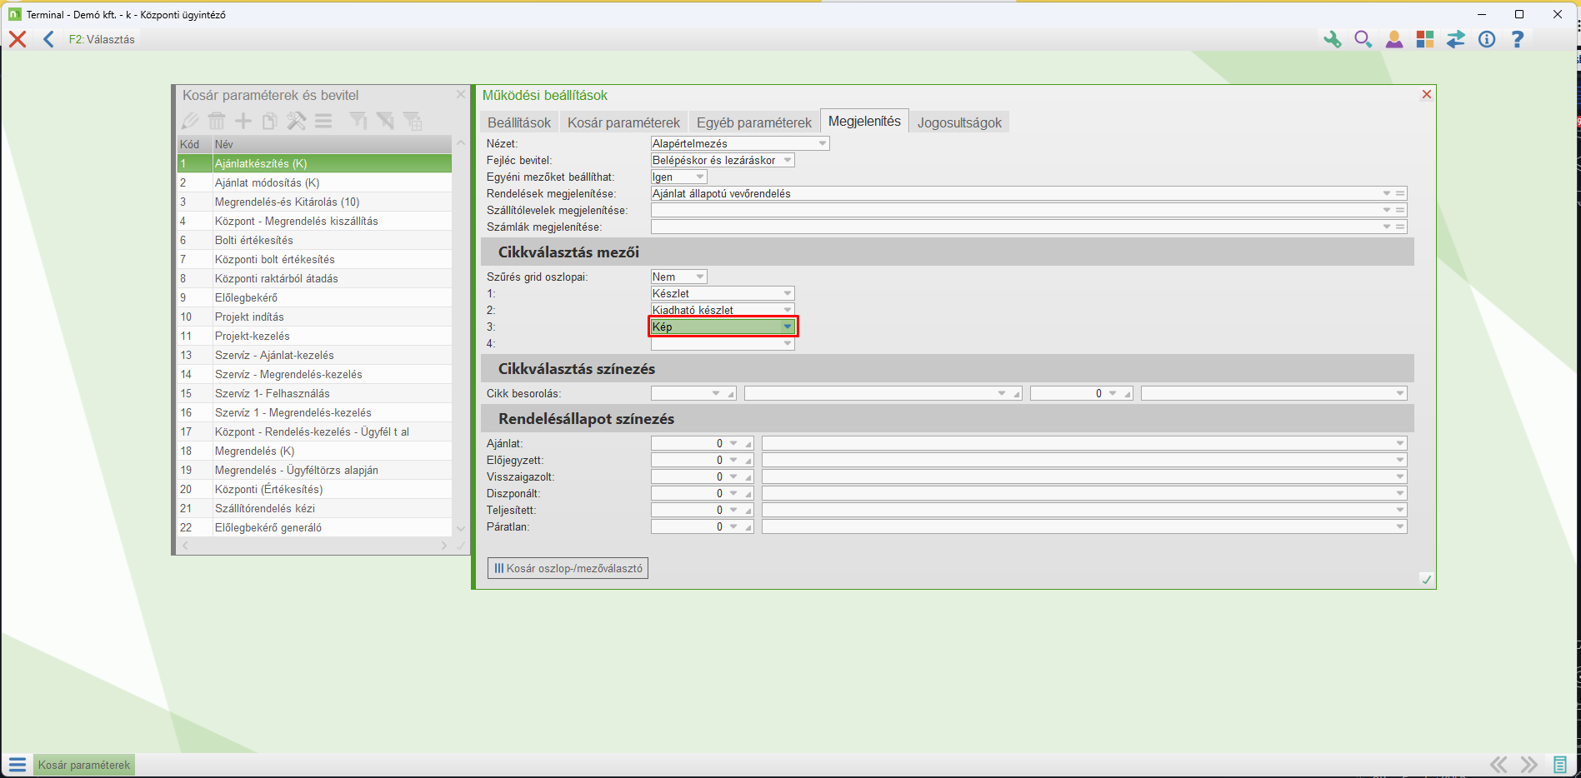Click the funnel with plus filter icon
The image size is (1581, 778).
[413, 121]
